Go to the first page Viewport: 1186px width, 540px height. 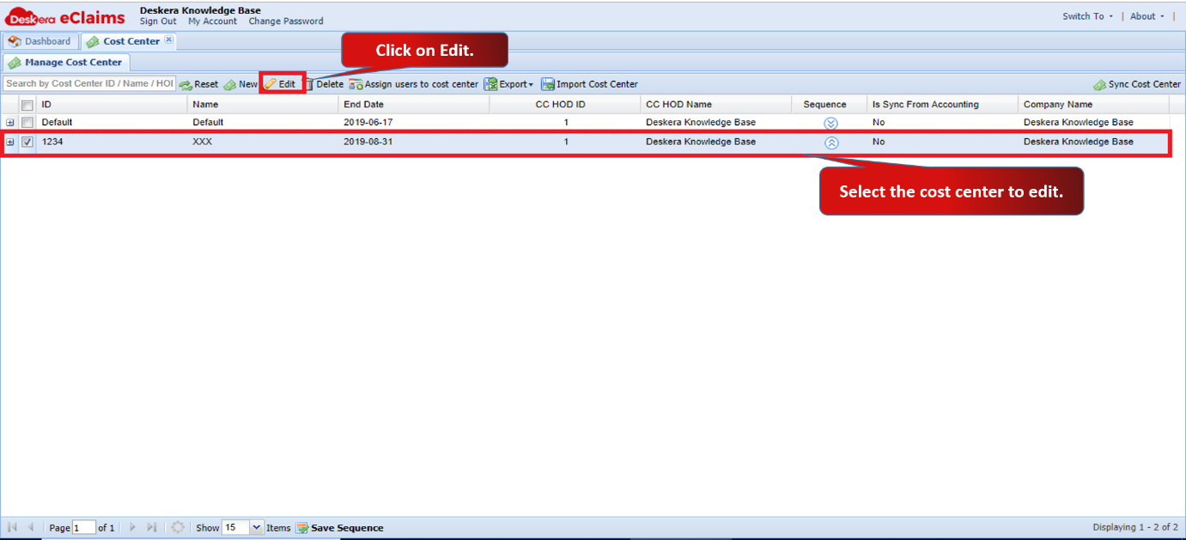point(13,527)
